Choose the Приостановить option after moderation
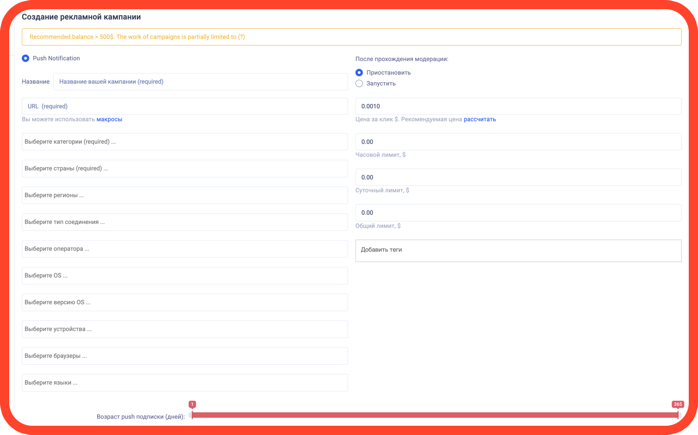The height and width of the screenshot is (435, 698). [359, 72]
